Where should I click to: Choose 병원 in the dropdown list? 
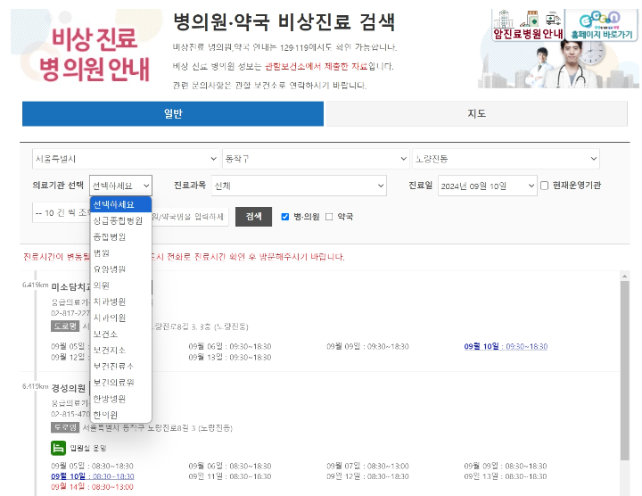pos(120,253)
